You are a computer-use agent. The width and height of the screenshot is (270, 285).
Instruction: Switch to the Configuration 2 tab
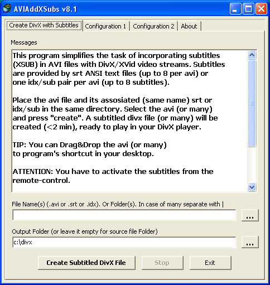coord(154,26)
